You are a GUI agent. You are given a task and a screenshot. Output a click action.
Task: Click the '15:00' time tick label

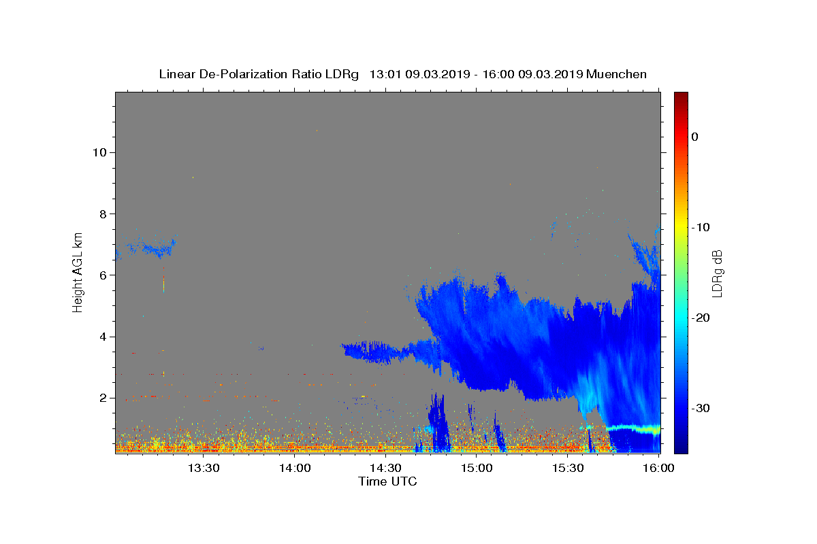pyautogui.click(x=477, y=469)
